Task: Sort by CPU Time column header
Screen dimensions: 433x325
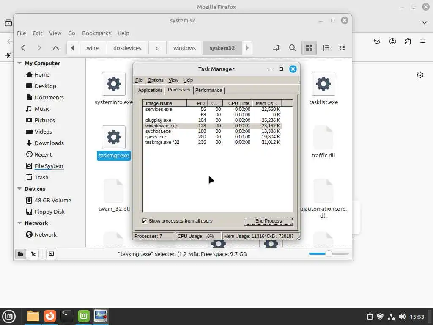Action: point(238,103)
